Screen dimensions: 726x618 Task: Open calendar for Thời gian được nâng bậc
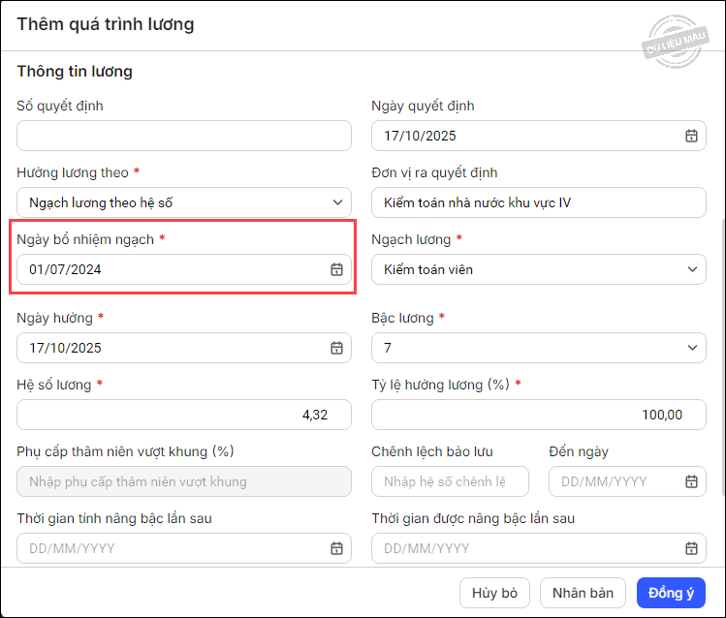click(x=691, y=548)
